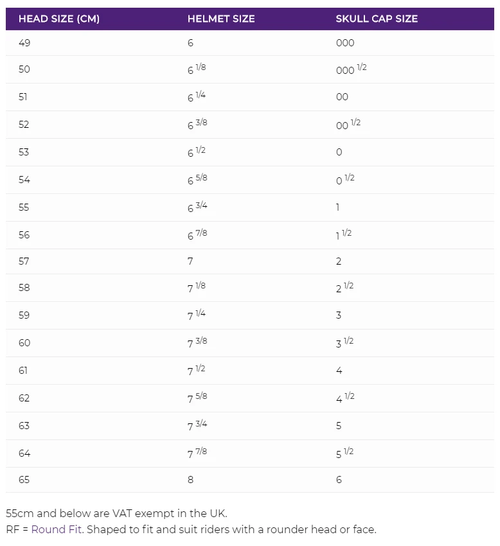This screenshot has height=546, width=500.
Task: Click helmet size 8 cell
Action: (x=190, y=480)
